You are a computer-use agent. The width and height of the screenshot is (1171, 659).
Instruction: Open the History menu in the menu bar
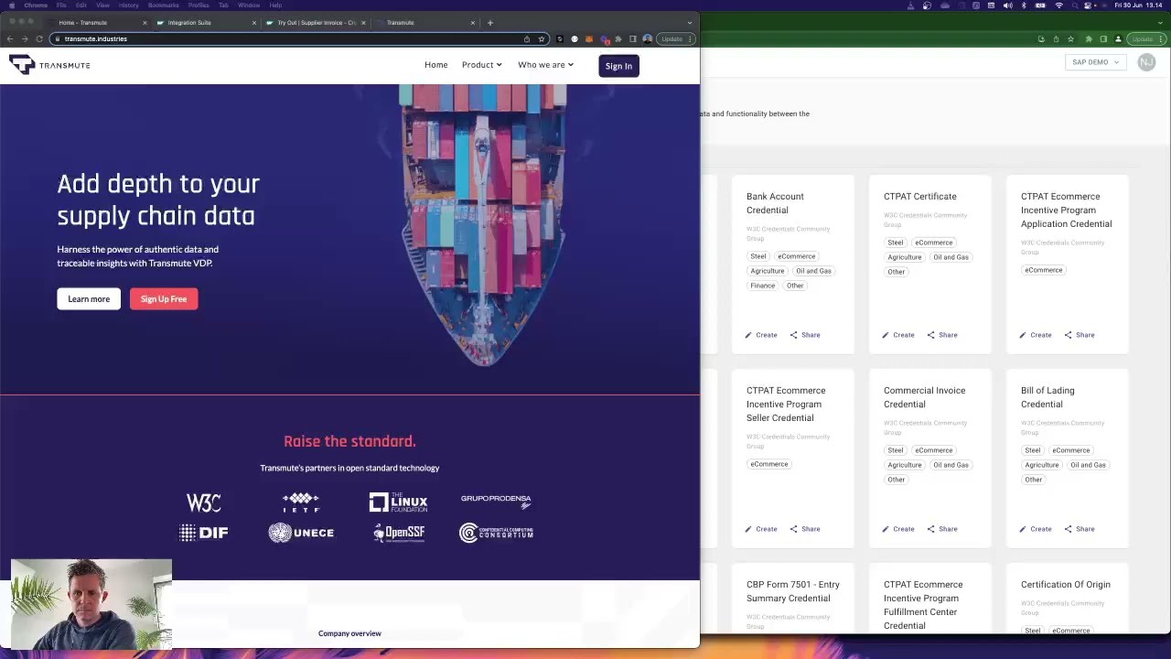[x=129, y=5]
